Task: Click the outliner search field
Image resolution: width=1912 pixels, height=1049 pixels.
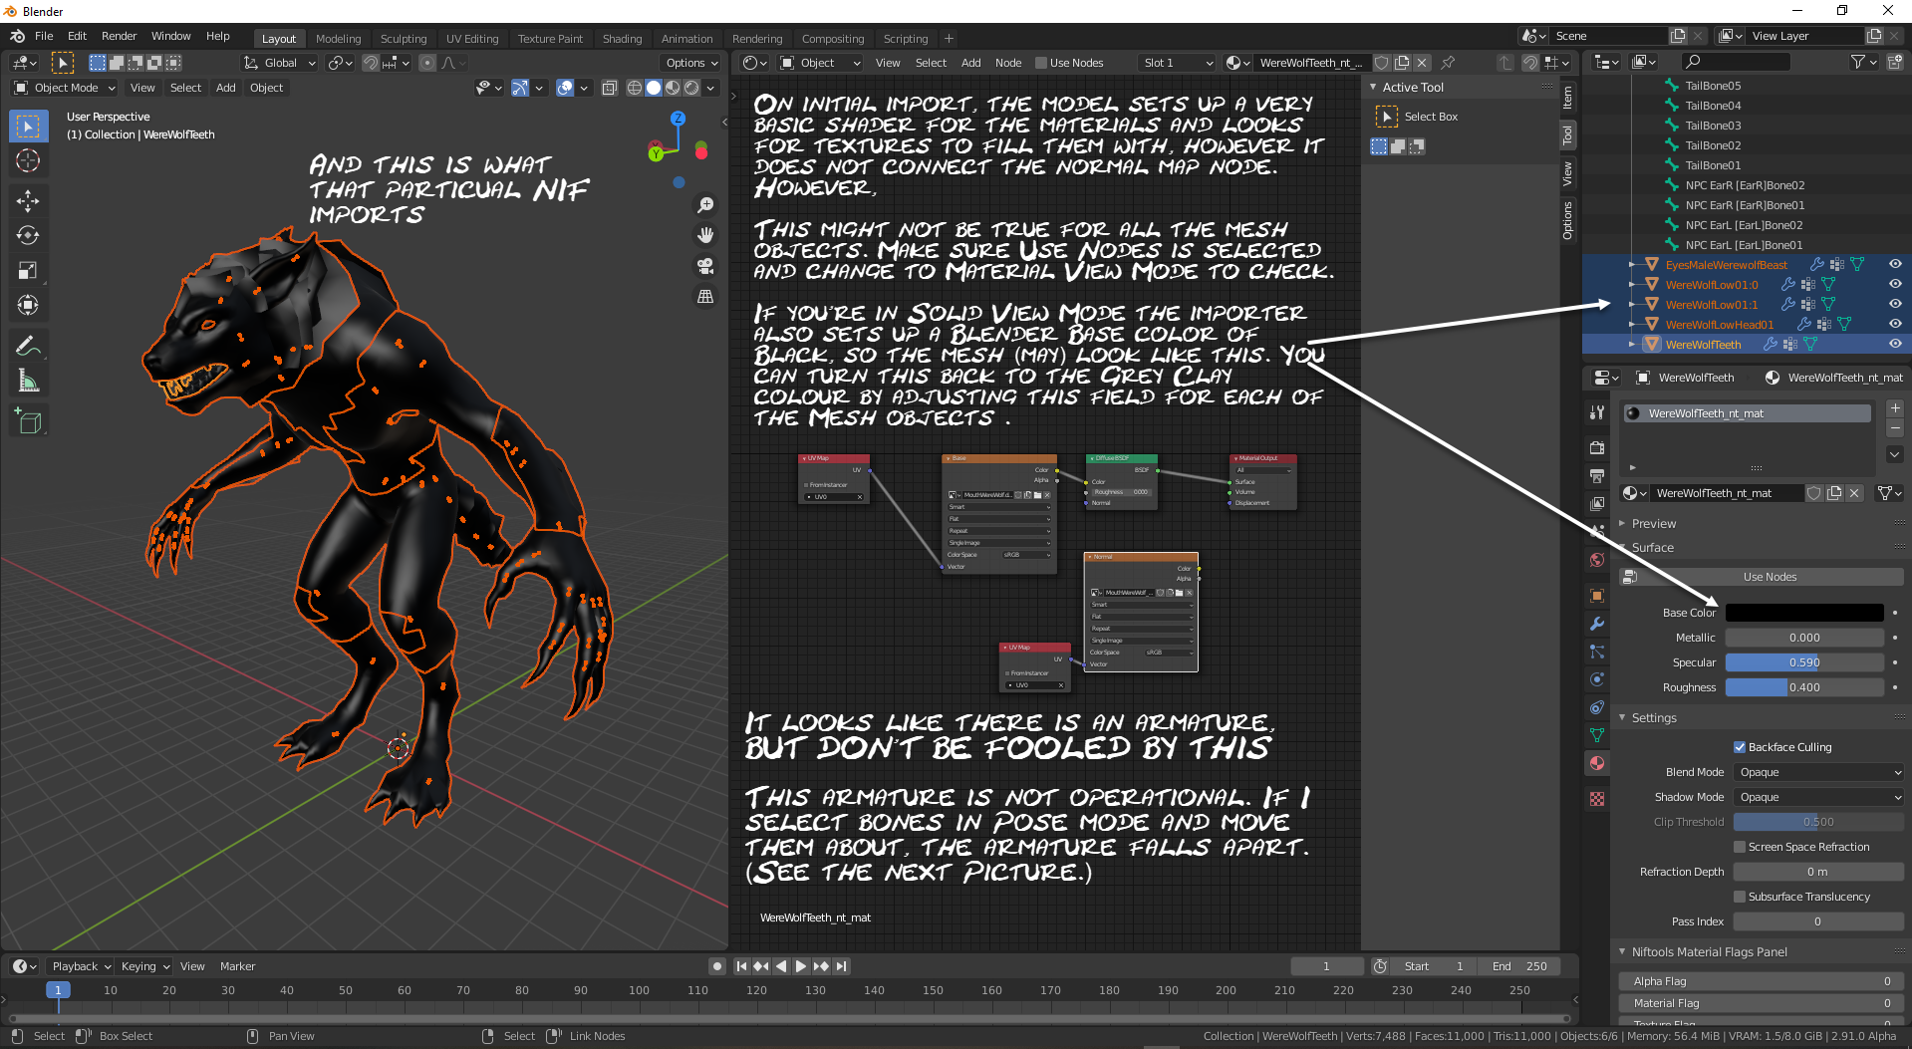Action: [x=1735, y=62]
